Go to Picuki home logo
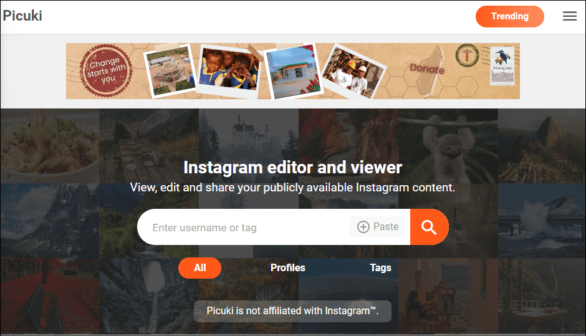Image resolution: width=586 pixels, height=336 pixels. click(22, 16)
